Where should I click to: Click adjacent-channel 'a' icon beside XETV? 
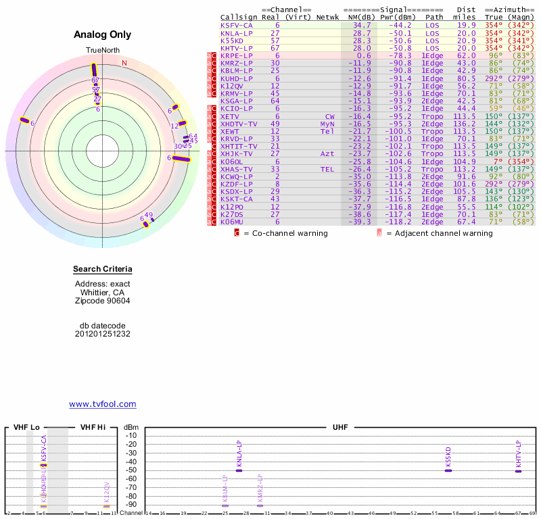coord(209,116)
